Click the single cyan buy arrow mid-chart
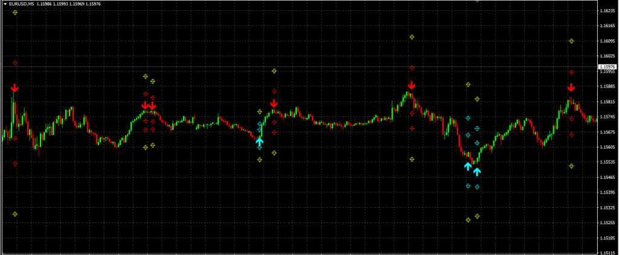Viewport: 619px width, 255px height. coord(259,143)
